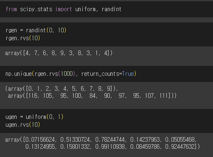Click the import line 'from scipy.stats import uniform, randint'

[x=64, y=10]
